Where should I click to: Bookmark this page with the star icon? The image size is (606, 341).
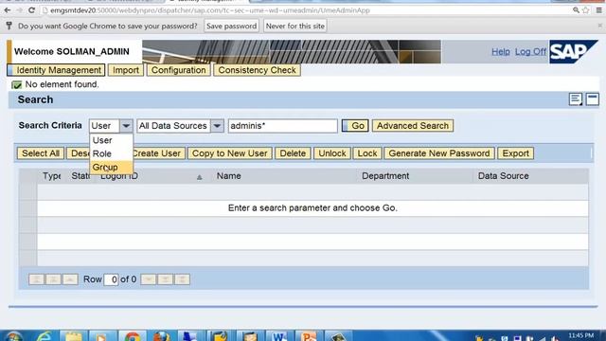[x=586, y=10]
